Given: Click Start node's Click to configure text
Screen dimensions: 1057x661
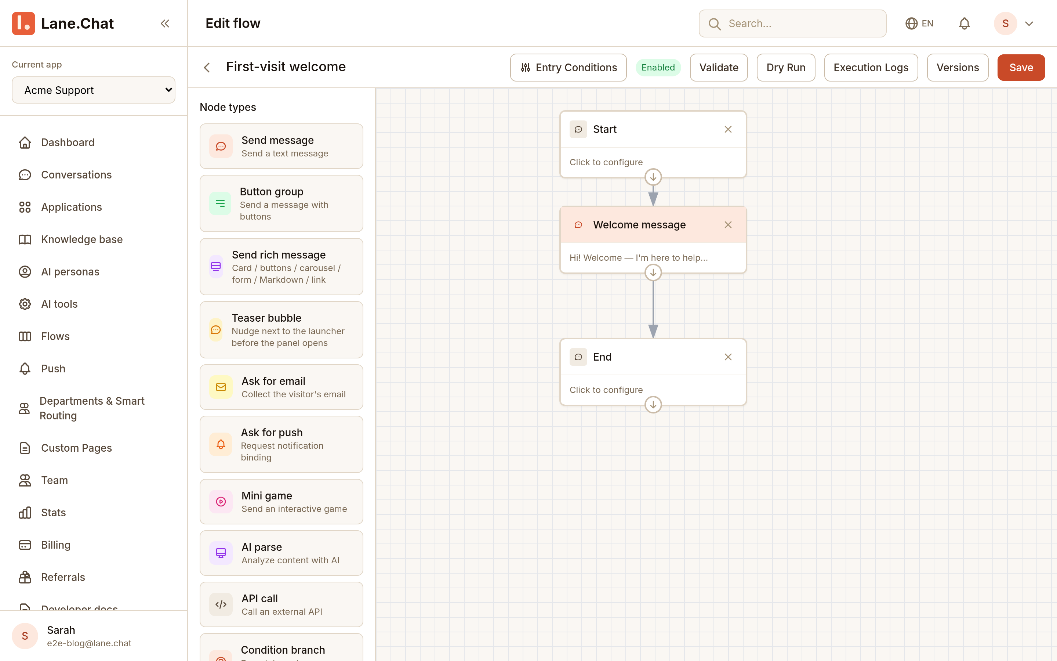Looking at the screenshot, I should click(x=606, y=162).
